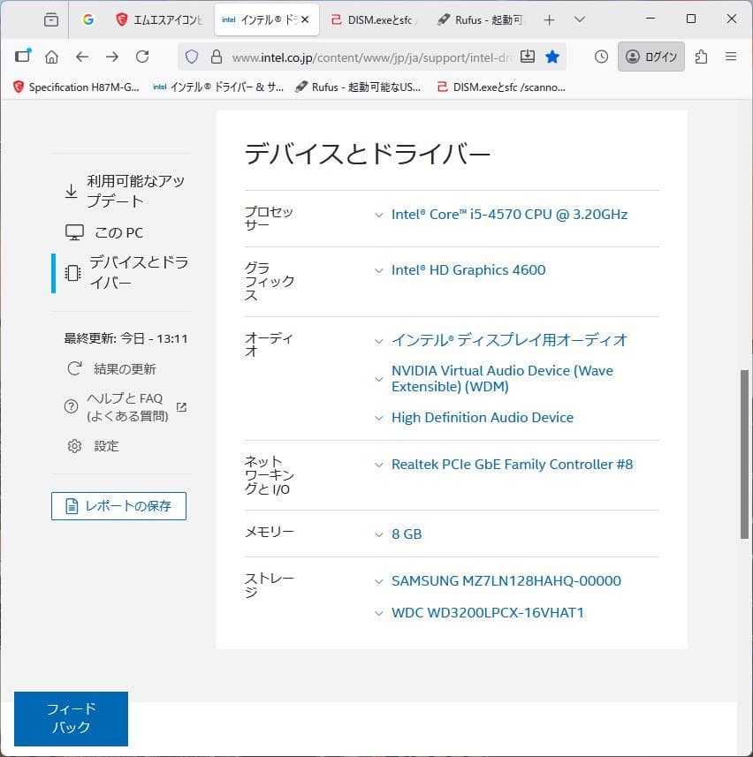This screenshot has height=757, width=753.
Task: Click the browser Home icon
Action: (x=51, y=56)
